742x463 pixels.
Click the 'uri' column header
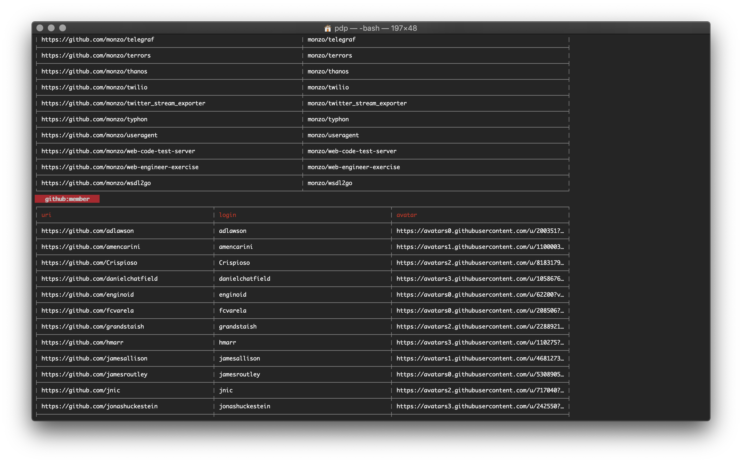click(46, 215)
